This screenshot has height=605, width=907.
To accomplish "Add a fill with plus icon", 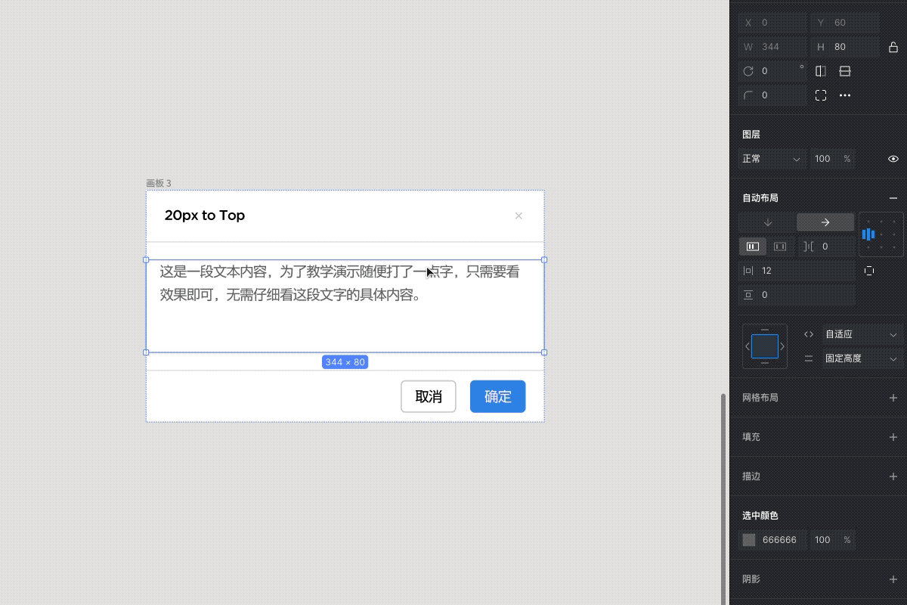I will (x=893, y=437).
